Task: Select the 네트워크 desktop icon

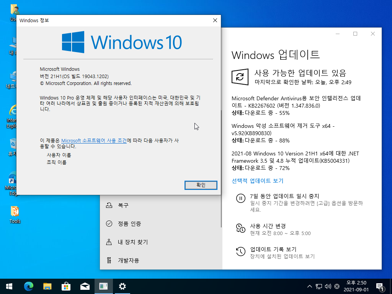Action: (x=11, y=80)
